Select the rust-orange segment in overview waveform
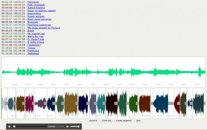 pos(145,104)
